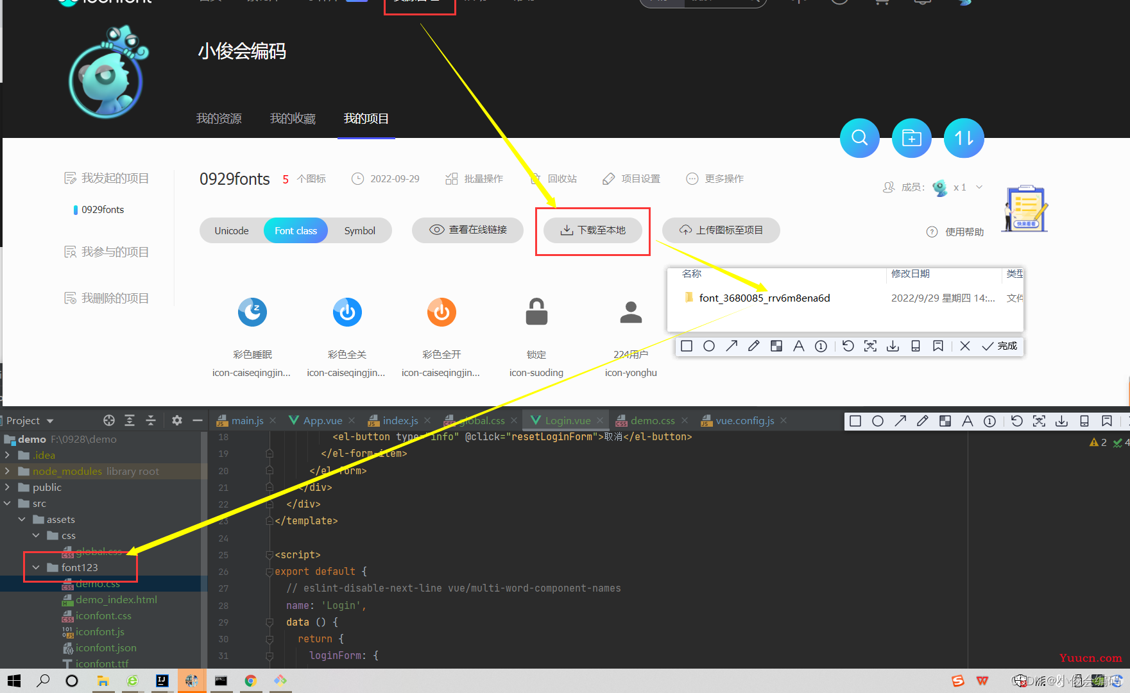
Task: Collapse the css folder
Action: pyautogui.click(x=36, y=535)
